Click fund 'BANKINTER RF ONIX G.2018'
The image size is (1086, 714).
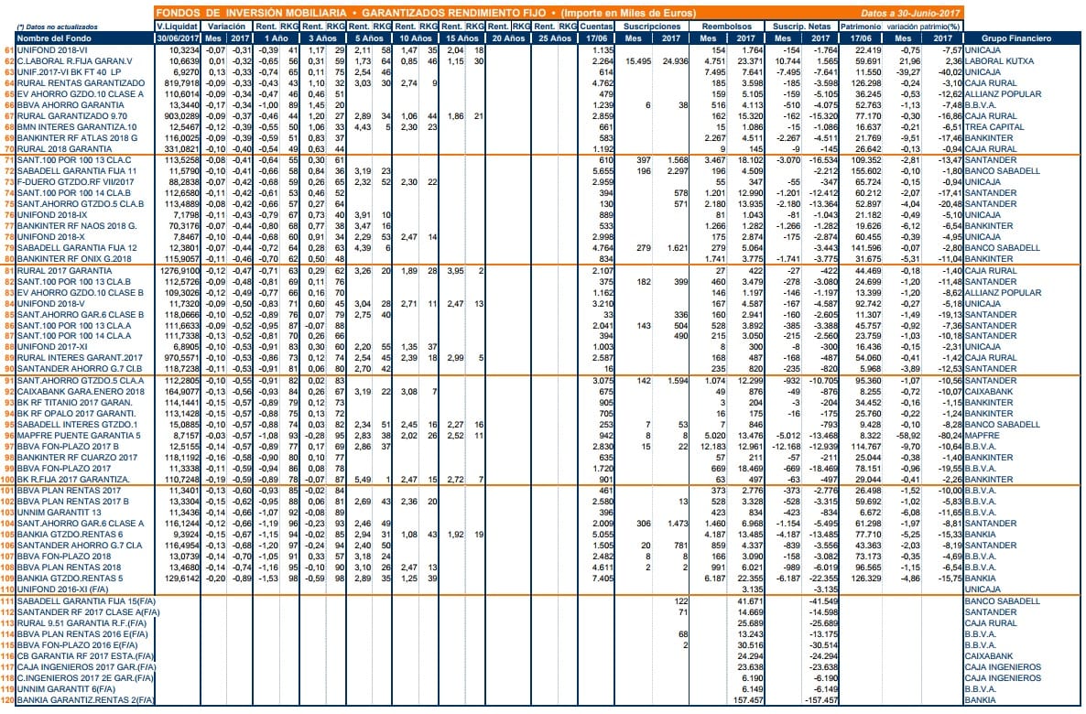(74, 259)
